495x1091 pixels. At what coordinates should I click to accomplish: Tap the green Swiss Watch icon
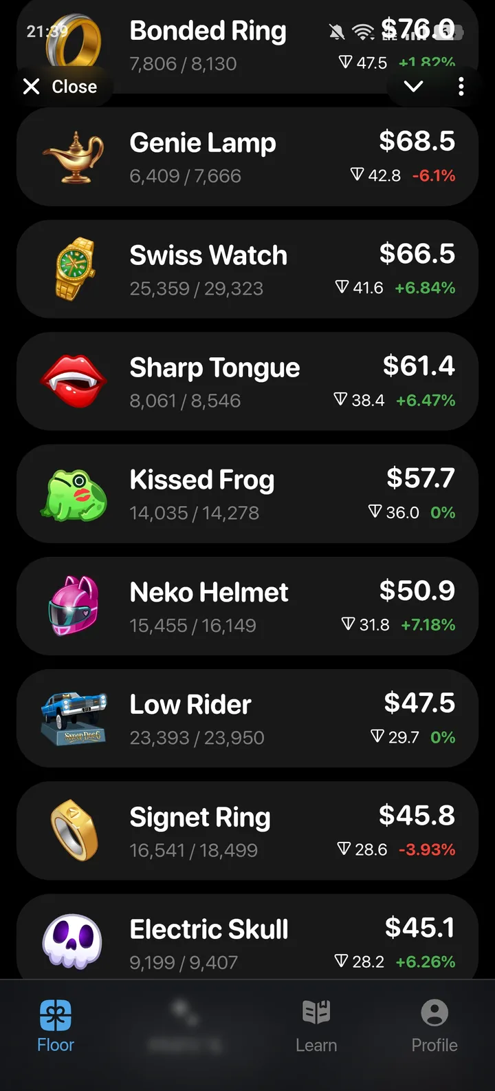[x=74, y=269]
